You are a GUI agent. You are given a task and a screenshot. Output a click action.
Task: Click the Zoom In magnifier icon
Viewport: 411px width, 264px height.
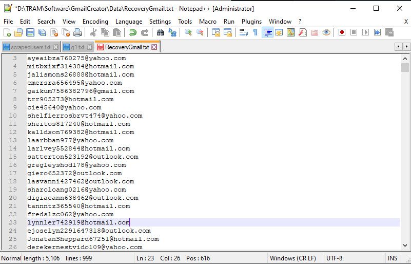click(x=188, y=32)
